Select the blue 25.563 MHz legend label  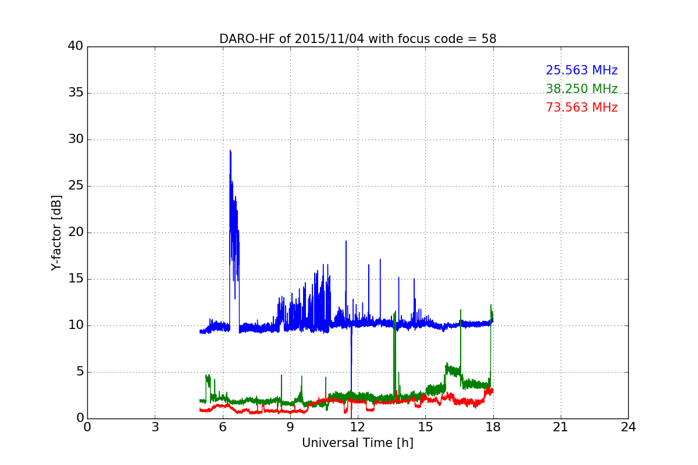click(582, 70)
